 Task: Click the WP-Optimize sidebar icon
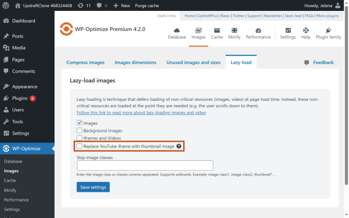coord(6,149)
